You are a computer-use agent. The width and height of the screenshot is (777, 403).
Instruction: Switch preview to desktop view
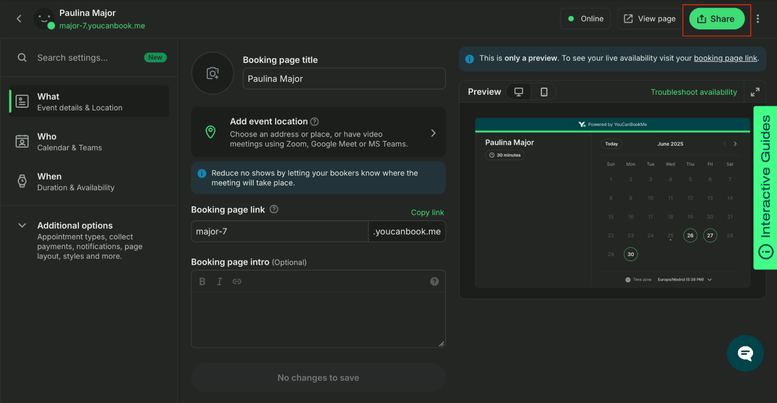(x=519, y=92)
